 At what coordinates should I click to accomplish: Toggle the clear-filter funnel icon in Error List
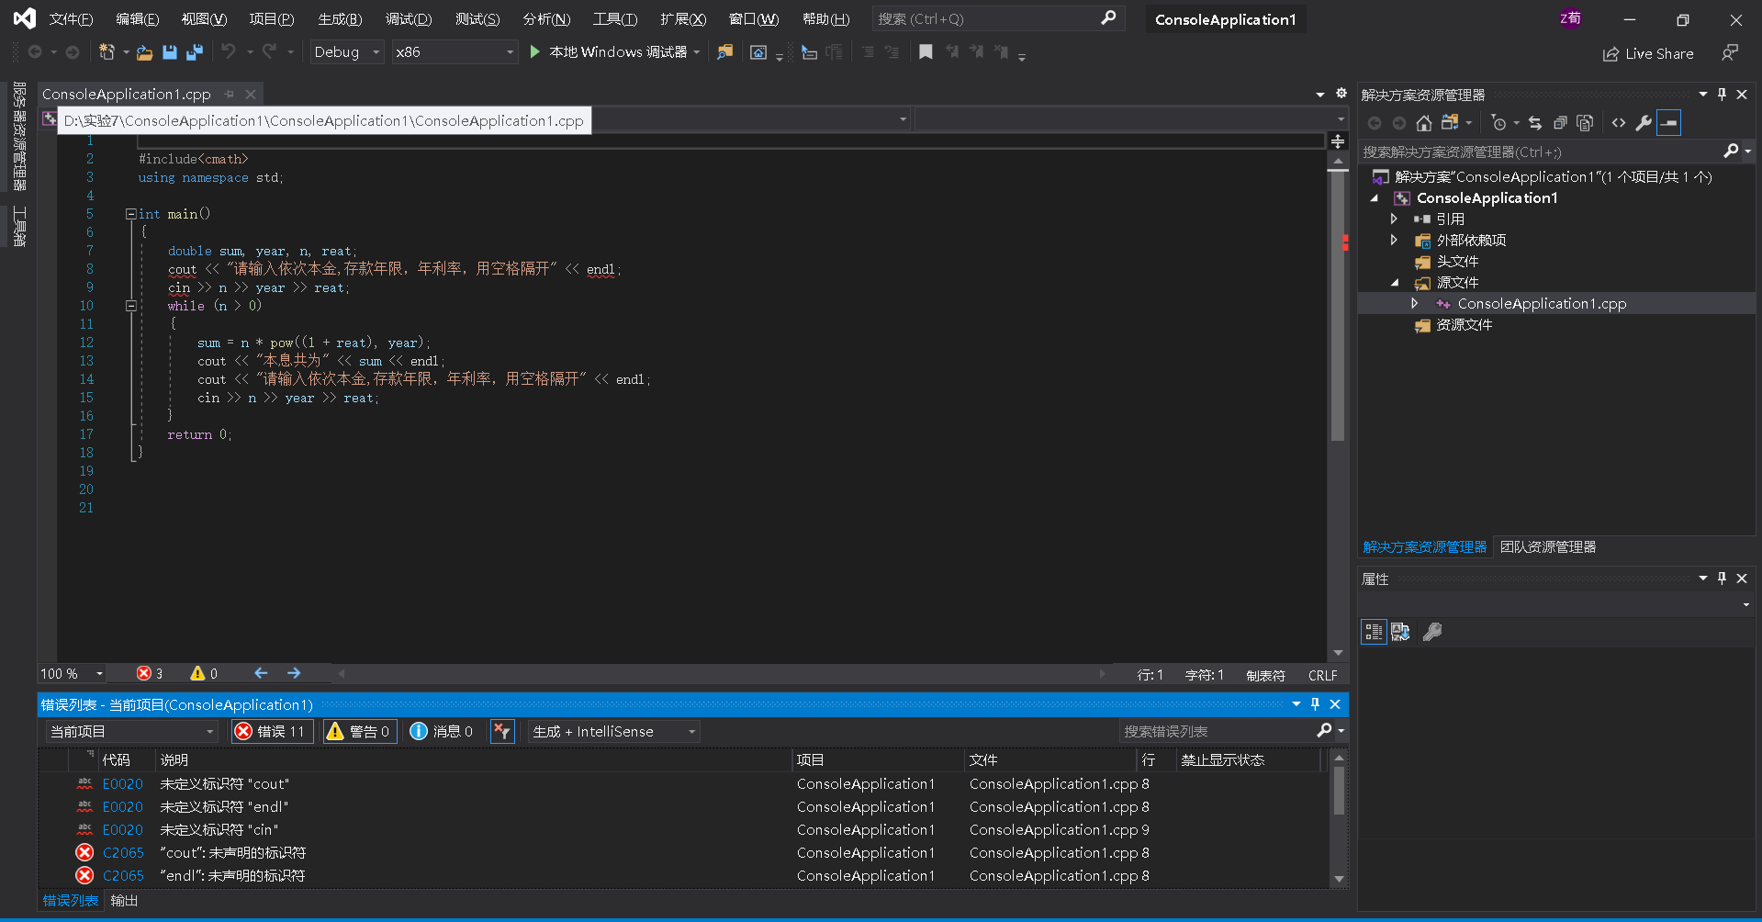(502, 732)
